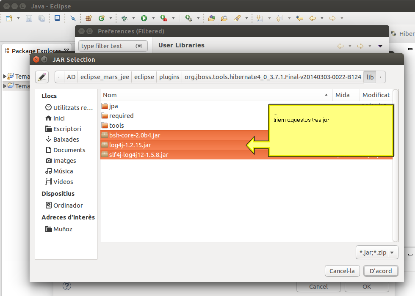This screenshot has width=415, height=296.
Task: Click the Cancel button in Preferences window
Action: point(318,287)
